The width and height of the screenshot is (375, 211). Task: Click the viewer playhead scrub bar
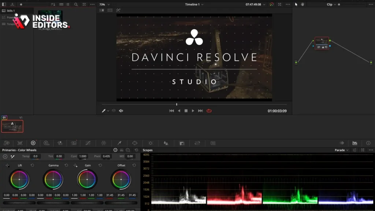coord(194,104)
